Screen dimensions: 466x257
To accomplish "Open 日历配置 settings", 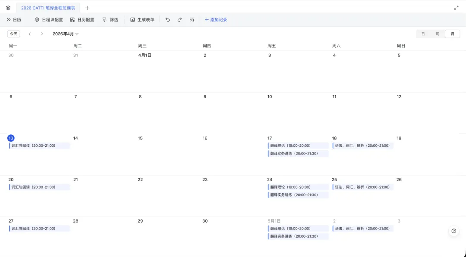I will click(82, 20).
